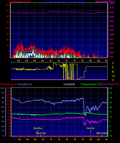Select the 1000 barometer scale value
This screenshot has height=143, width=120.
coord(112,35)
